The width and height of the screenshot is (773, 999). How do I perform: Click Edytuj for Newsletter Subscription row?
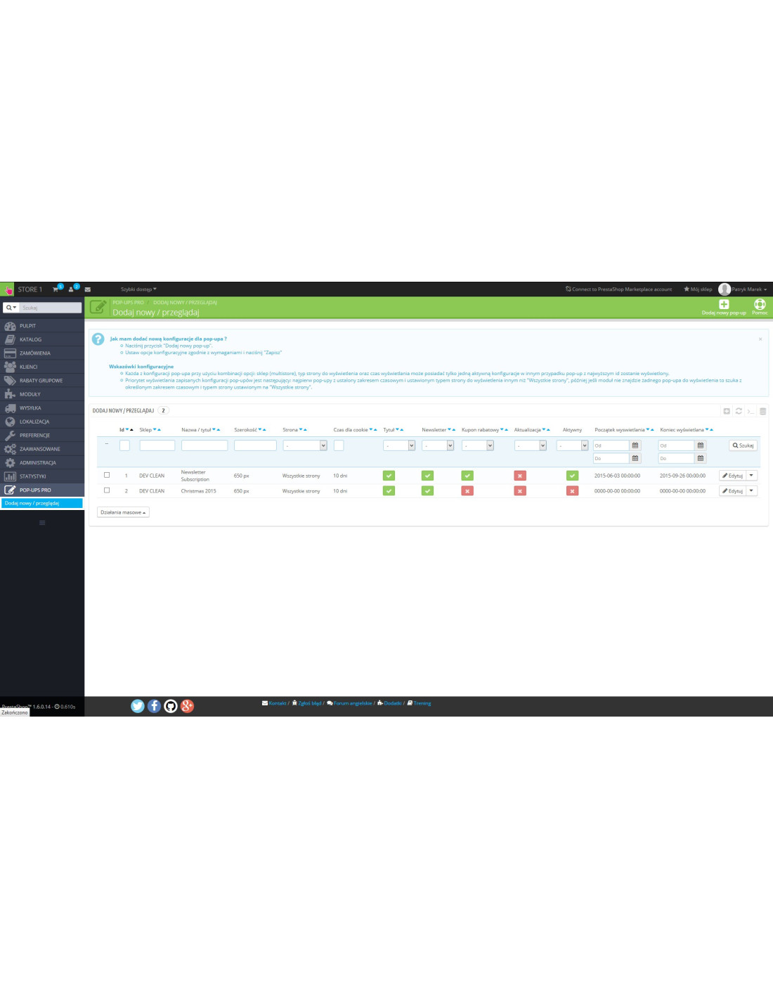732,476
